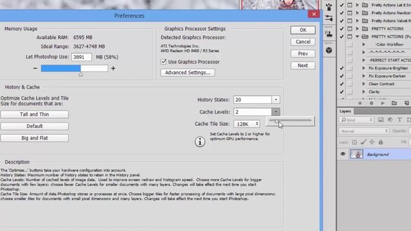Open Cache Levels dropdown arrow
Image resolution: width=411 pixels, height=231 pixels.
[275, 112]
